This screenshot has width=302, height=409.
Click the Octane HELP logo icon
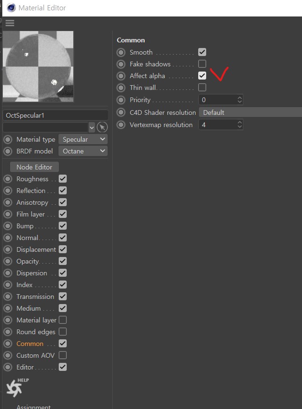16,388
